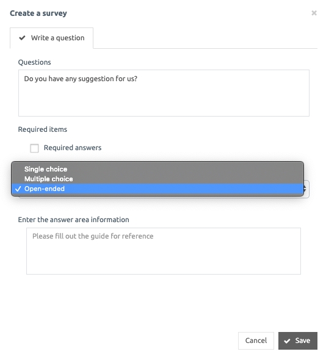326x357 pixels.
Task: Click the Questions field label
Action: pos(34,62)
